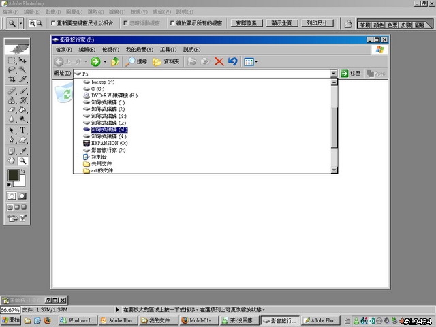Select Standard Screen Mode button
Screen dimensions: 436x327
click(10, 207)
